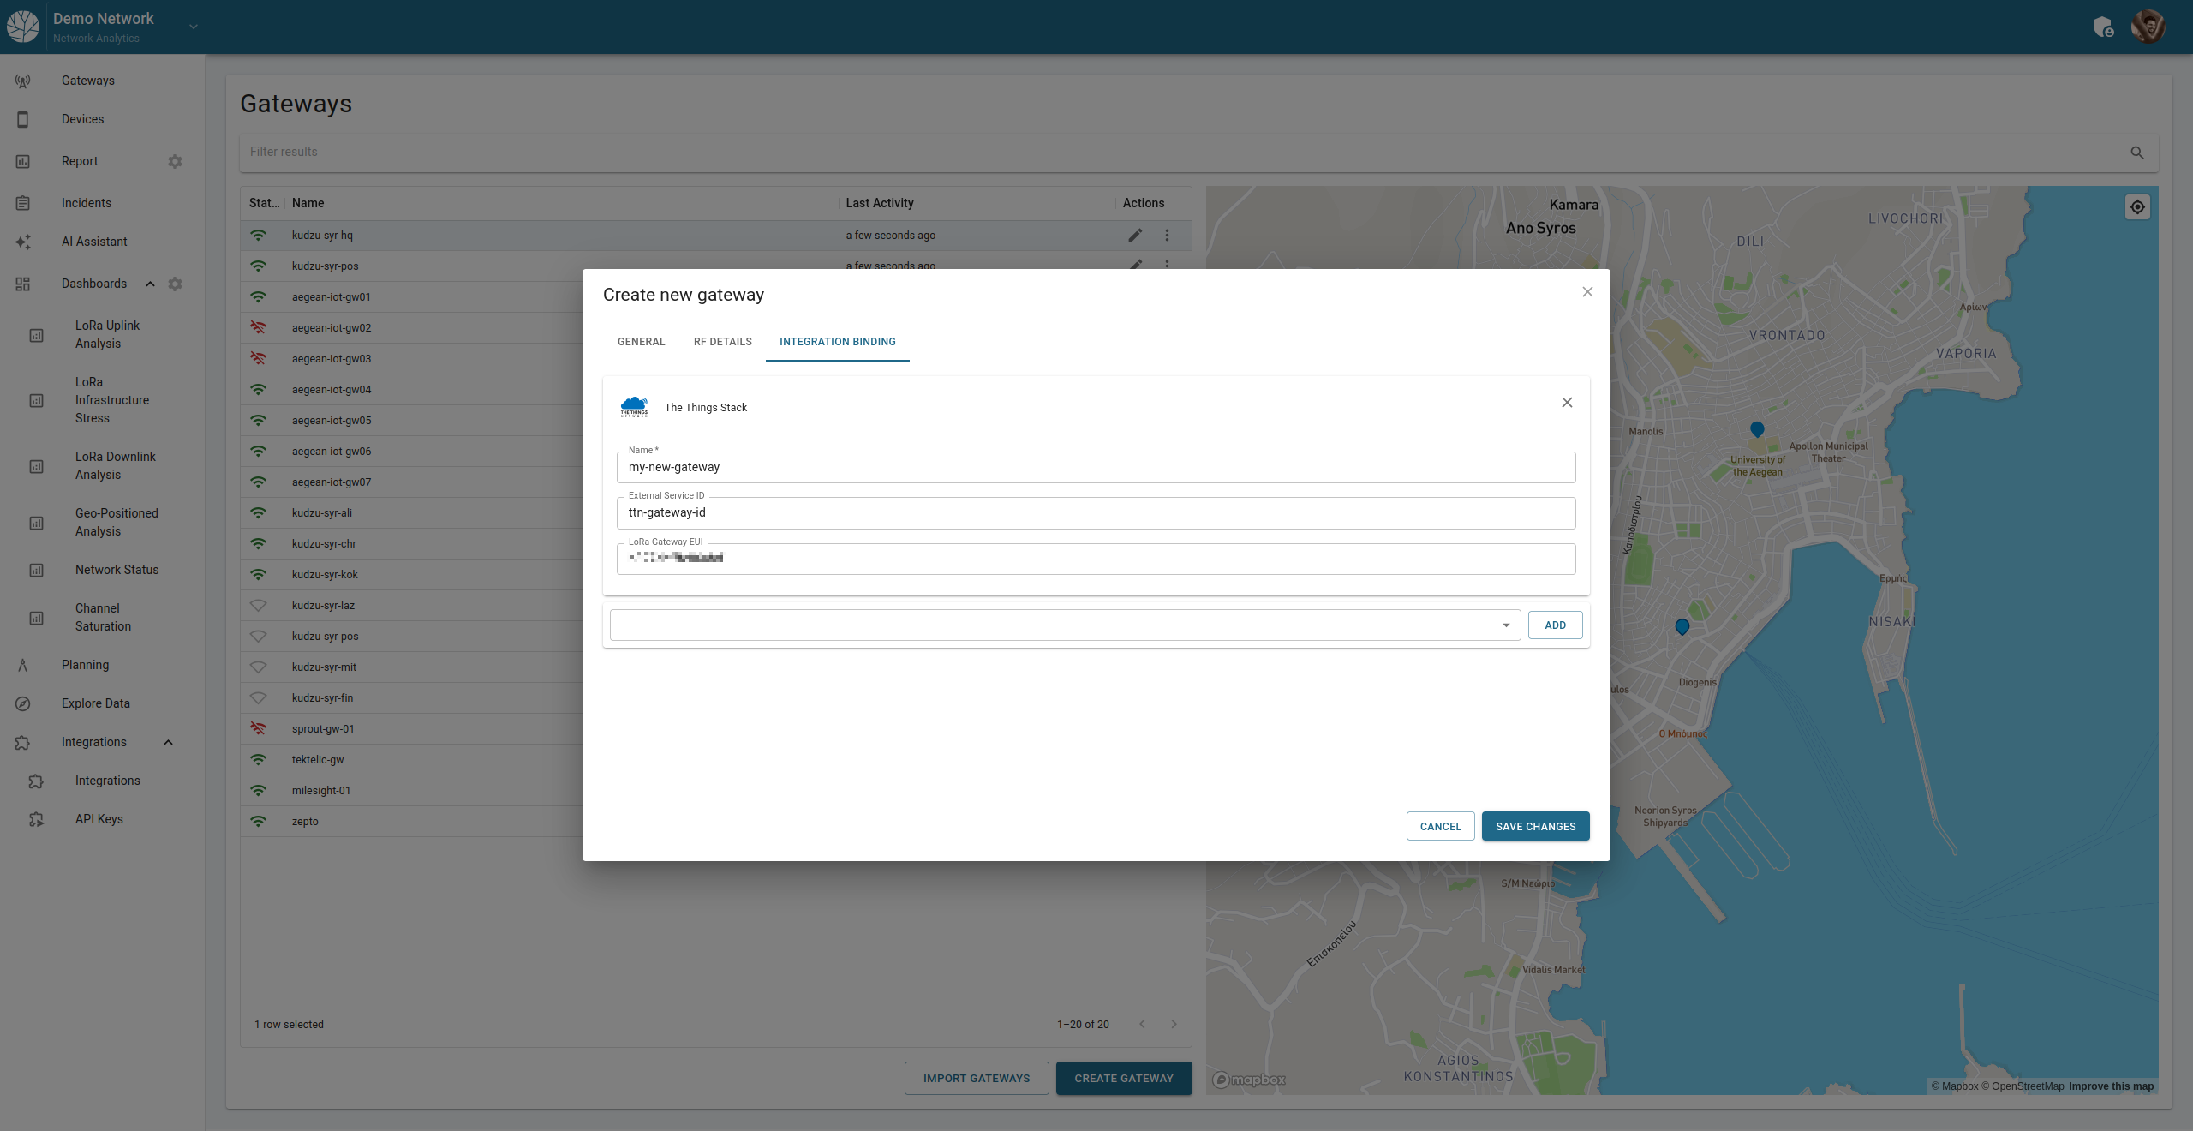Open three-dot actions menu for kudzu-syr-hq
The height and width of the screenshot is (1131, 2193).
click(x=1167, y=236)
